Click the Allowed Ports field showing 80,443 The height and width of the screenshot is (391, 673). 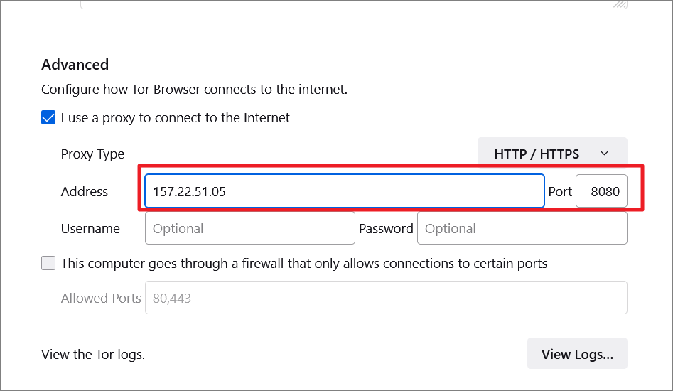tap(386, 298)
